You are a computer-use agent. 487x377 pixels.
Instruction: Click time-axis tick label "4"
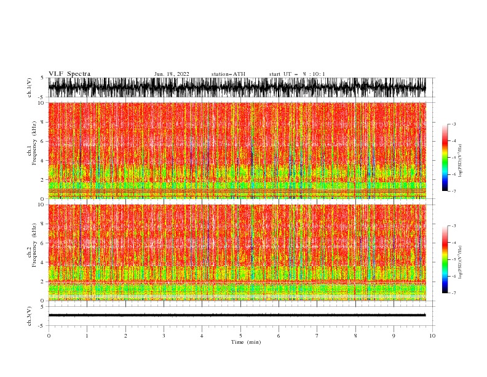point(202,336)
